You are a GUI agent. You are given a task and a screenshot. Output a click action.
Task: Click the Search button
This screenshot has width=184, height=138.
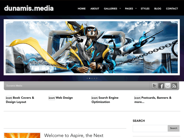click(x=174, y=128)
